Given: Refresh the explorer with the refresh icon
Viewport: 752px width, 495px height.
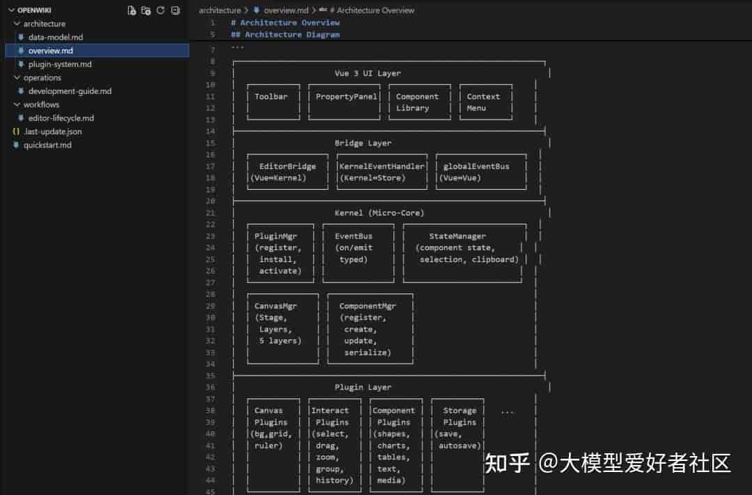Looking at the screenshot, I should pyautogui.click(x=161, y=10).
